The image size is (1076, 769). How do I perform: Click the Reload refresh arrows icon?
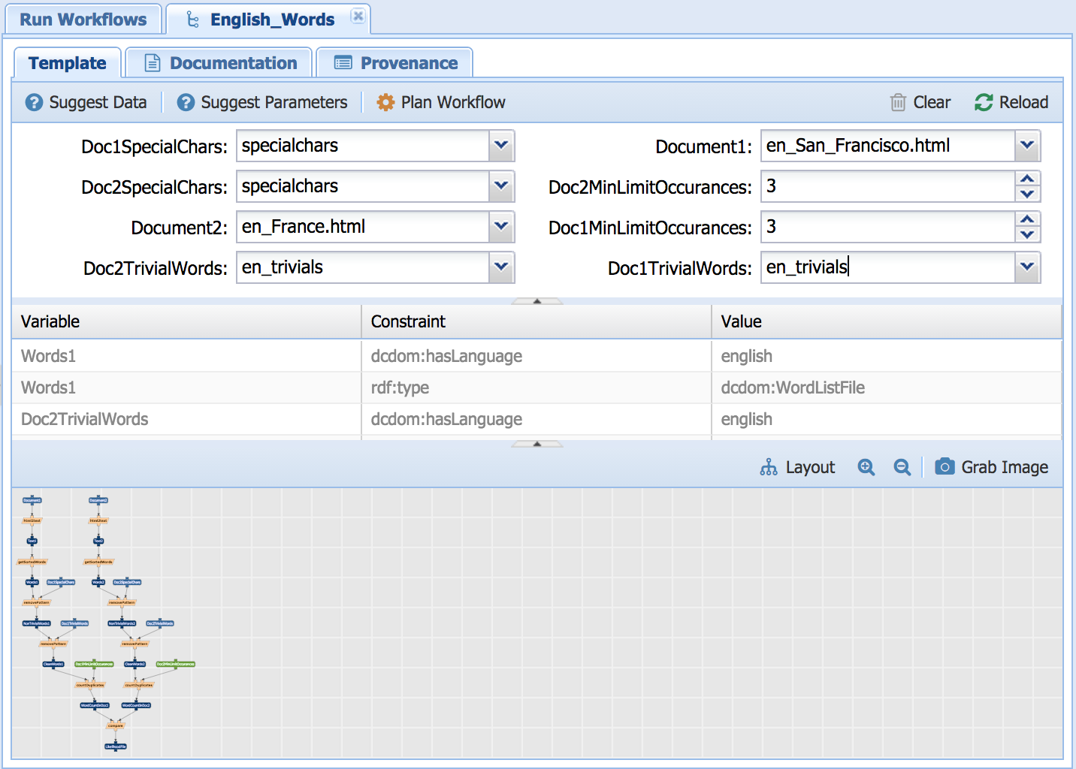click(x=984, y=102)
